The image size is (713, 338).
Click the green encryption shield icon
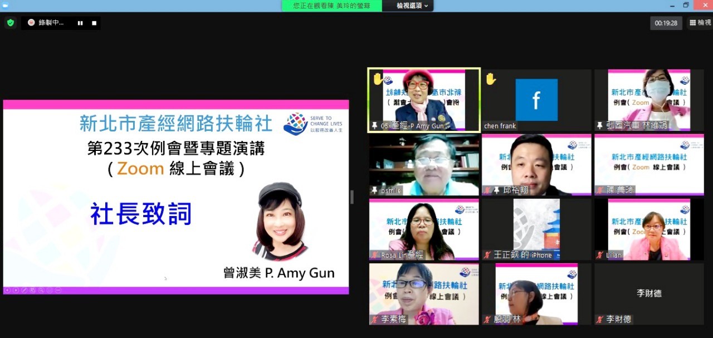click(10, 23)
